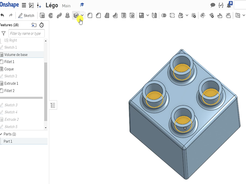The width and height of the screenshot is (246, 184).
Task: Select the Fillet tool
Action: click(x=90, y=16)
